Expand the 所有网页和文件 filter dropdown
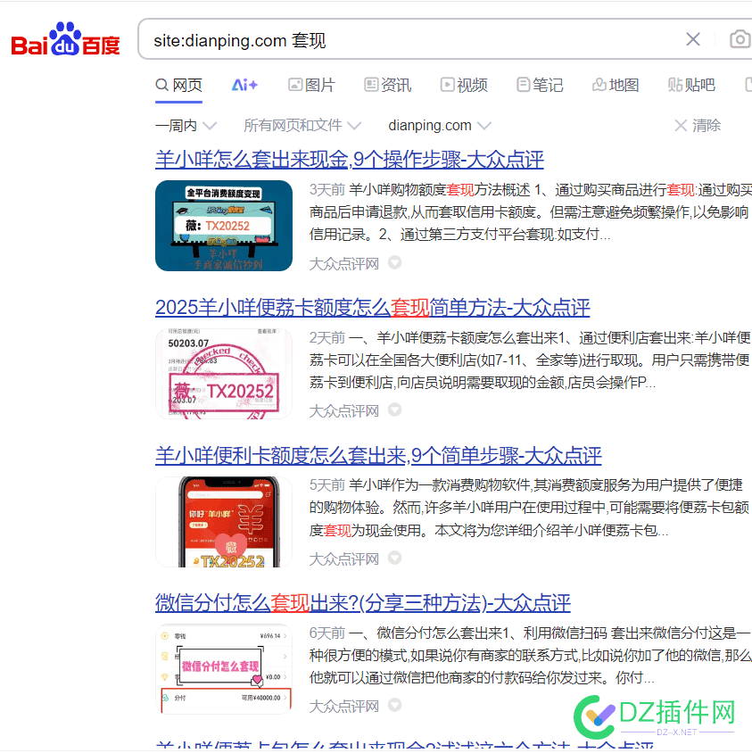The height and width of the screenshot is (753, 752). click(302, 126)
